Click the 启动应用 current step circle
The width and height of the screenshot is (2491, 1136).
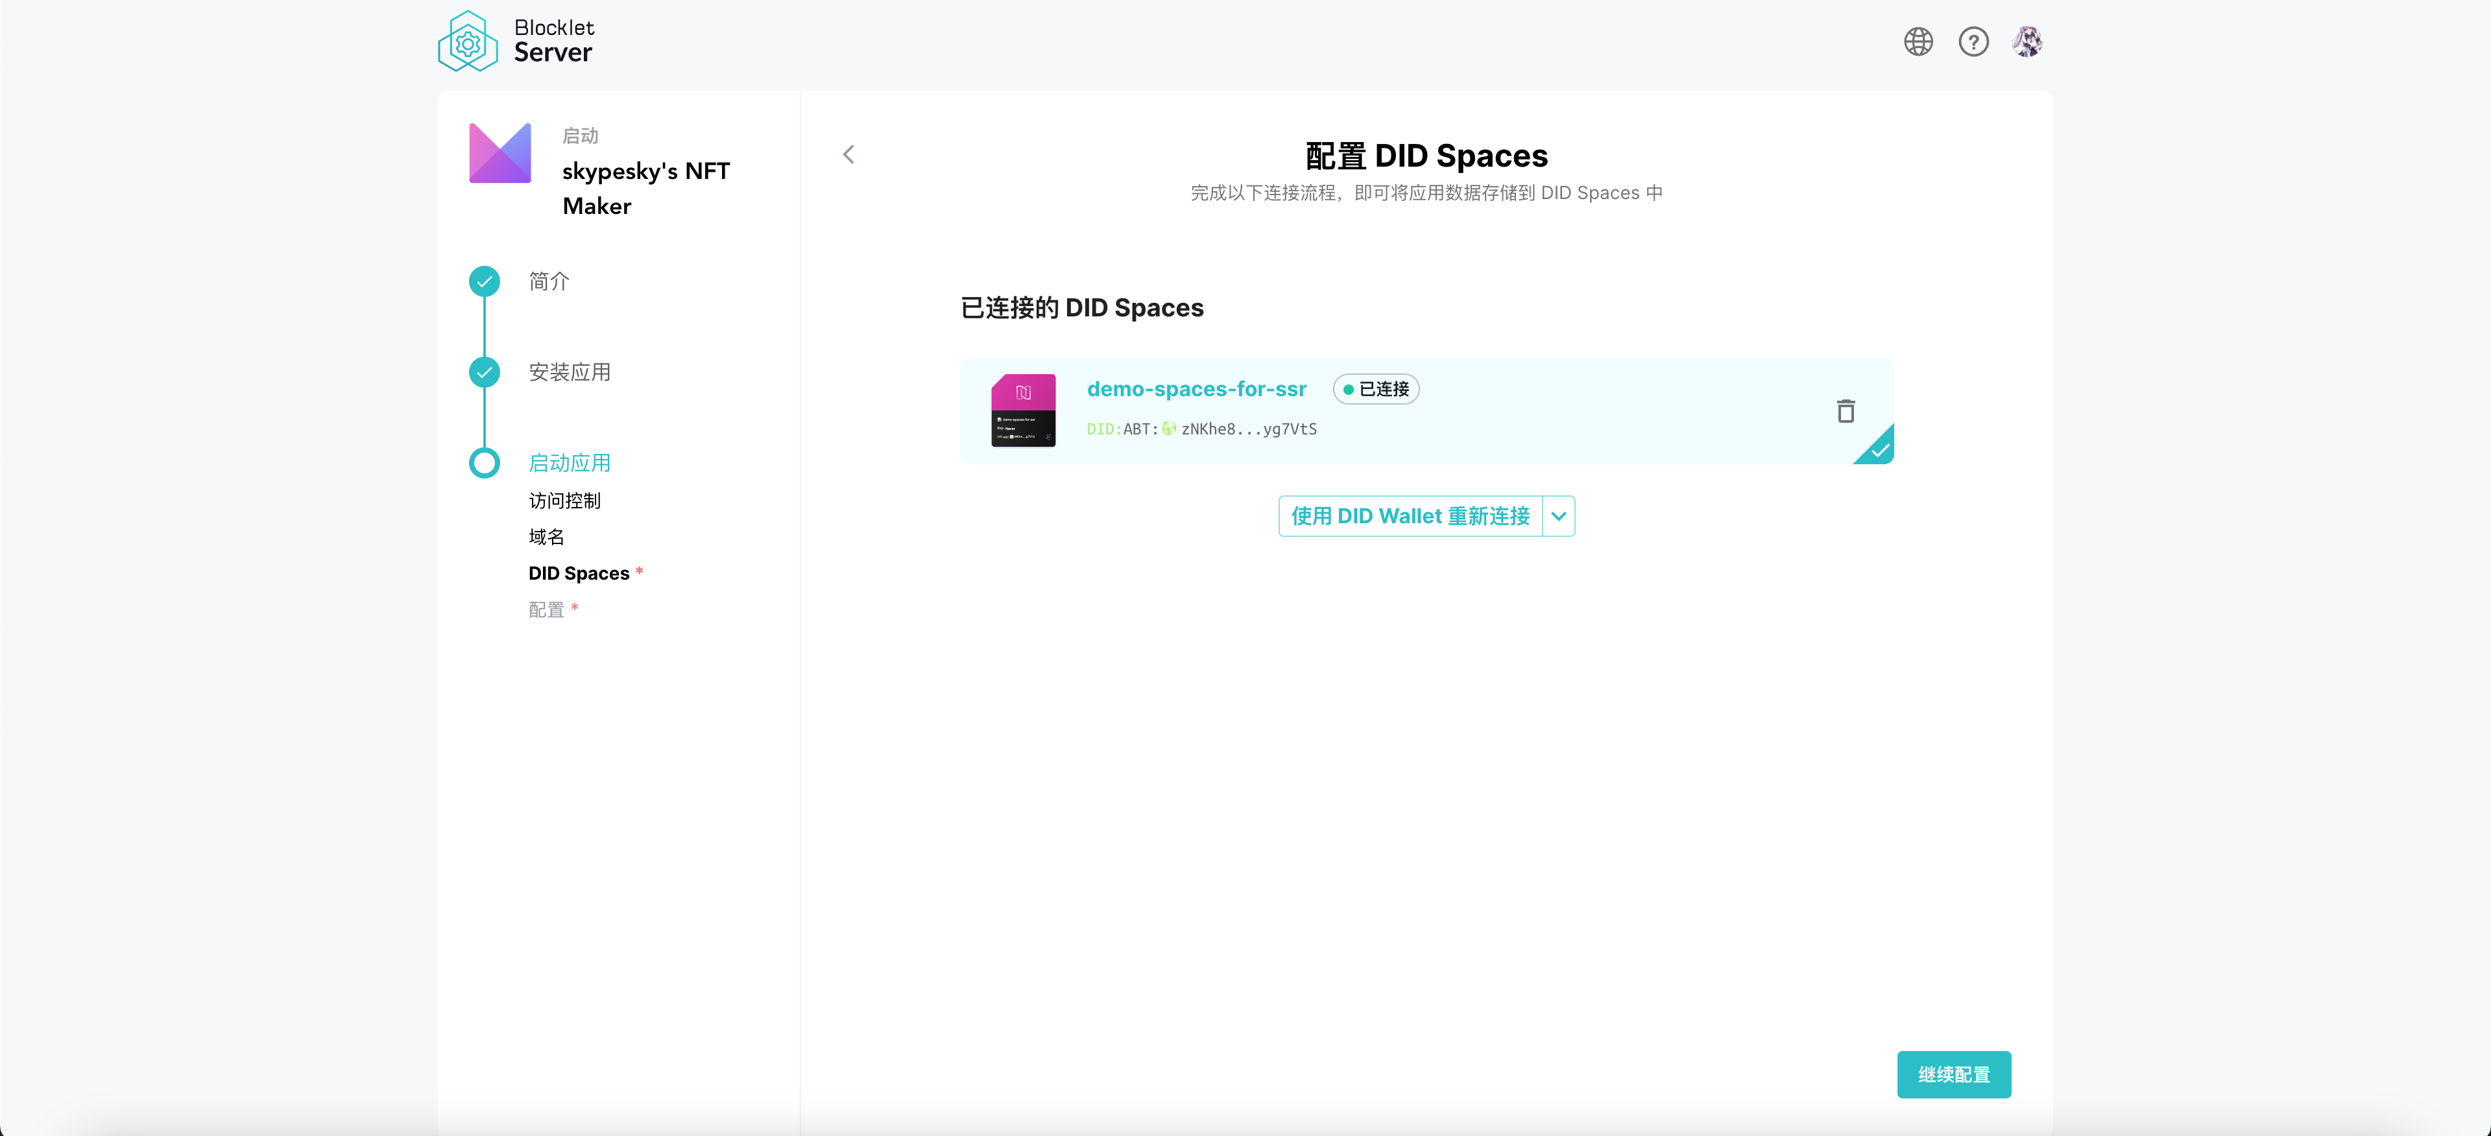pyautogui.click(x=485, y=463)
